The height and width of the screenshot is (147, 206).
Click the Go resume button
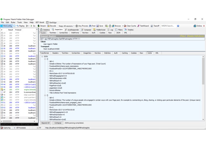point(33,26)
